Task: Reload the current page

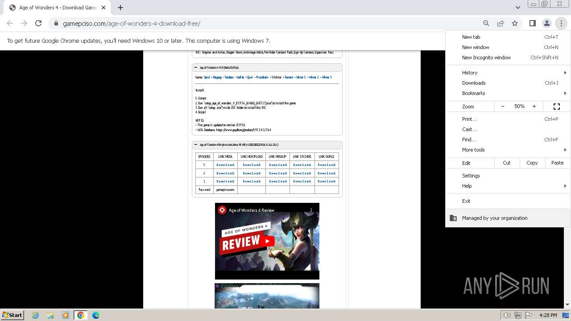Action: 38,23
